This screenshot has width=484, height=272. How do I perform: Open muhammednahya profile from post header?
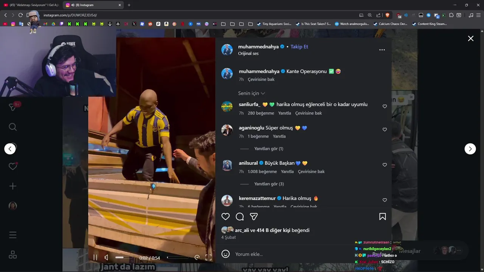[258, 47]
